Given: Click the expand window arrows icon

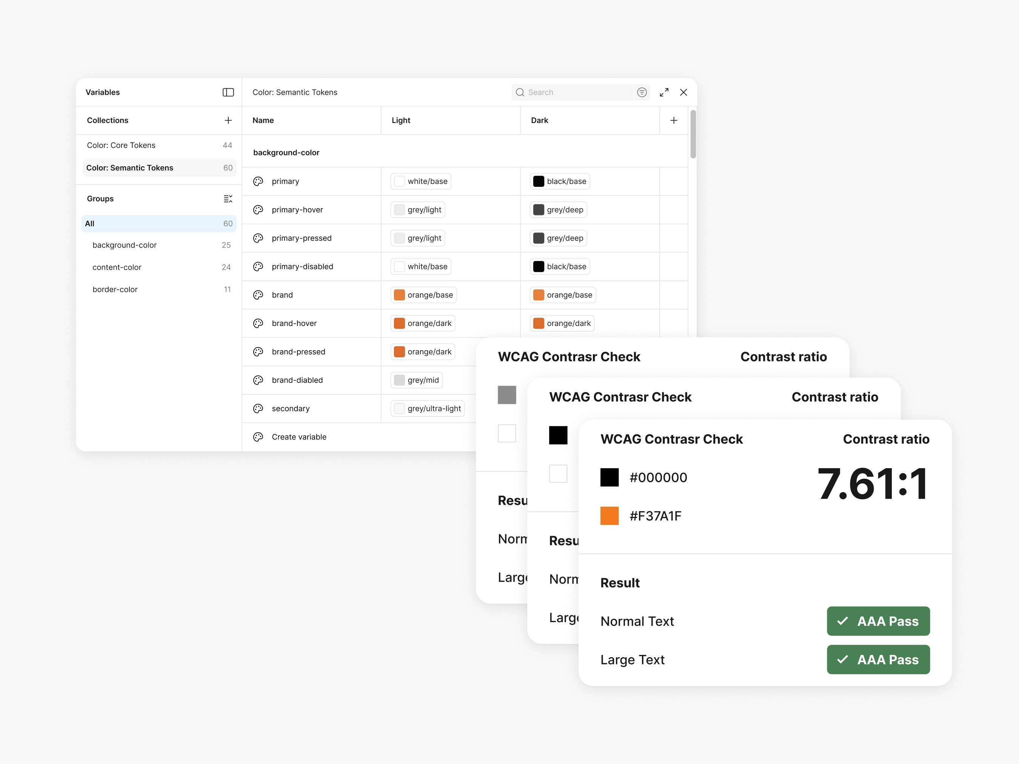Looking at the screenshot, I should point(664,92).
